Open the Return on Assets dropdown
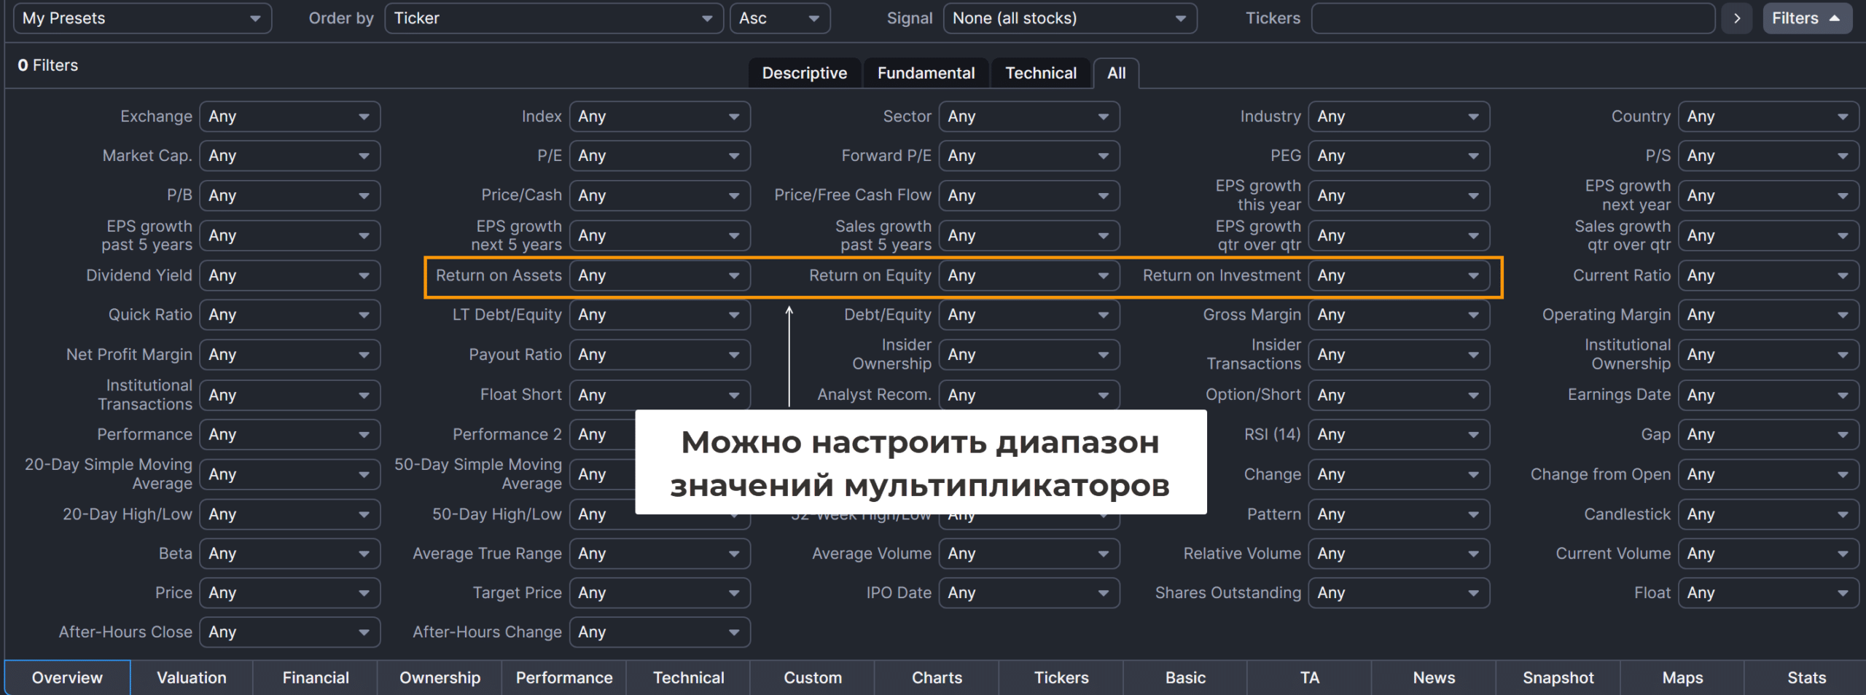Viewport: 1866px width, 695px height. click(x=659, y=275)
